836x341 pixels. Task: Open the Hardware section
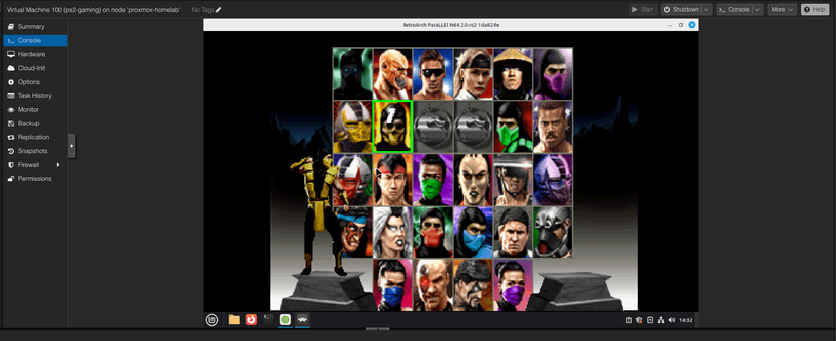pyautogui.click(x=32, y=54)
